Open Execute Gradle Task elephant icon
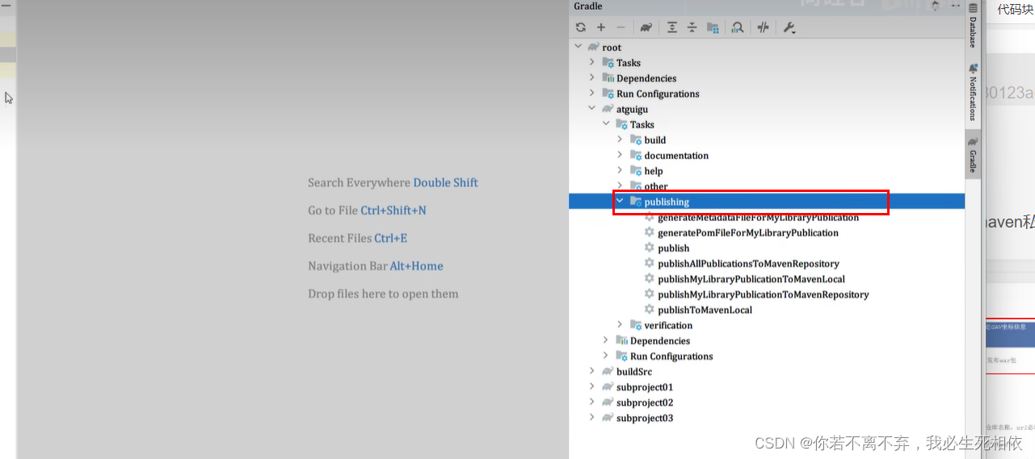 pos(646,27)
